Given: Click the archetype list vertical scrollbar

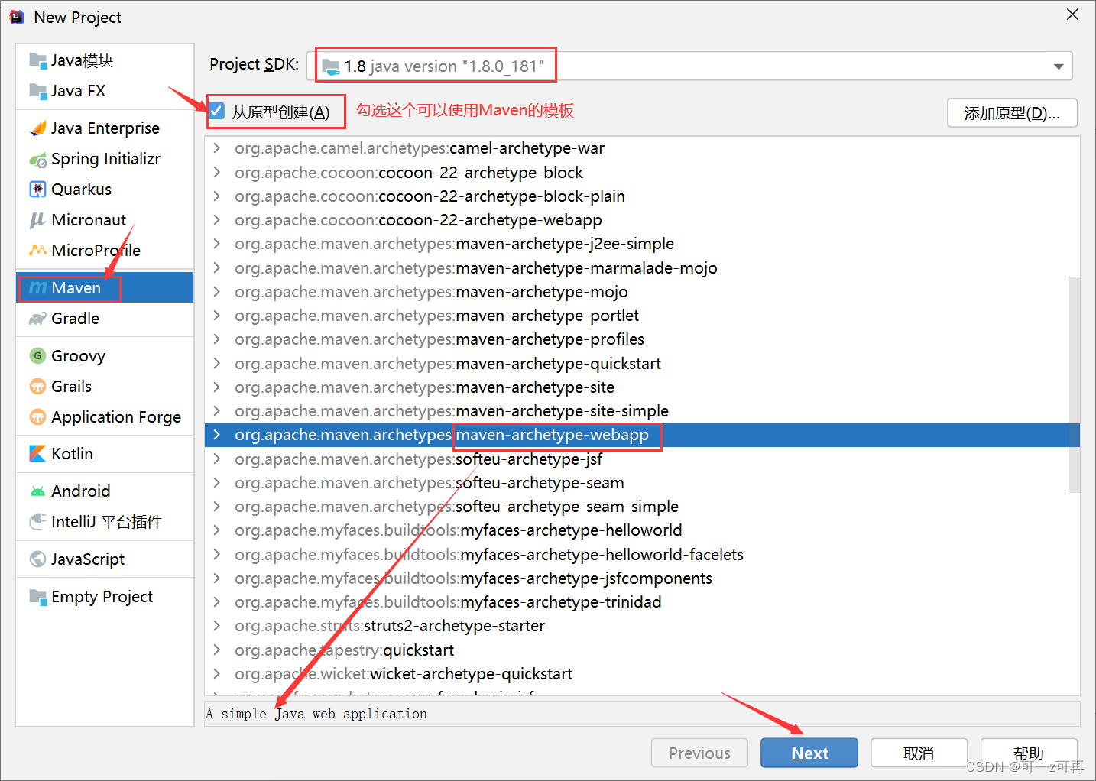Looking at the screenshot, I should [1074, 385].
